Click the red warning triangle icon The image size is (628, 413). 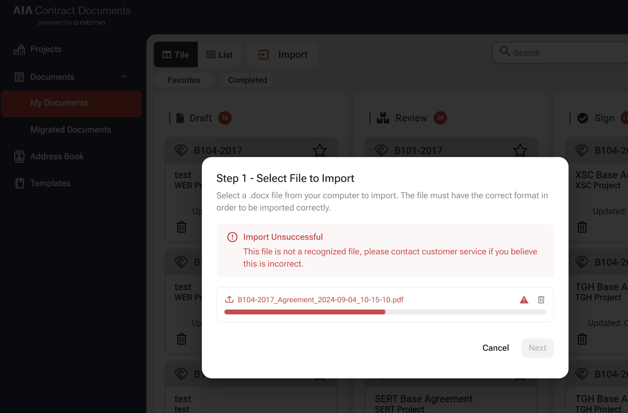coord(524,300)
